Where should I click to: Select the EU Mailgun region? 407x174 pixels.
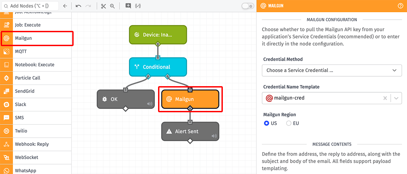[289, 123]
